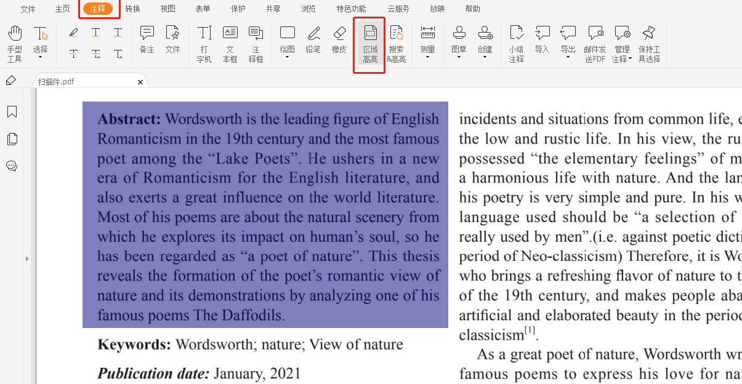Image resolution: width=742 pixels, height=384 pixels.
Task: Select the squiggly underline text tool
Action: pos(96,33)
